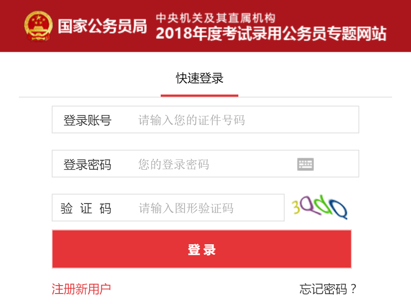Click the 登录密码 field label
The image size is (411, 304).
(87, 165)
